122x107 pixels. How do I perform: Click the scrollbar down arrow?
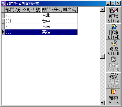tap(102, 103)
